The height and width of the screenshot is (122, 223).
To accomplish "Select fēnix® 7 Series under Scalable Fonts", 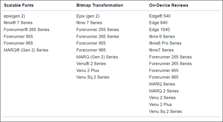I will (x=18, y=23).
